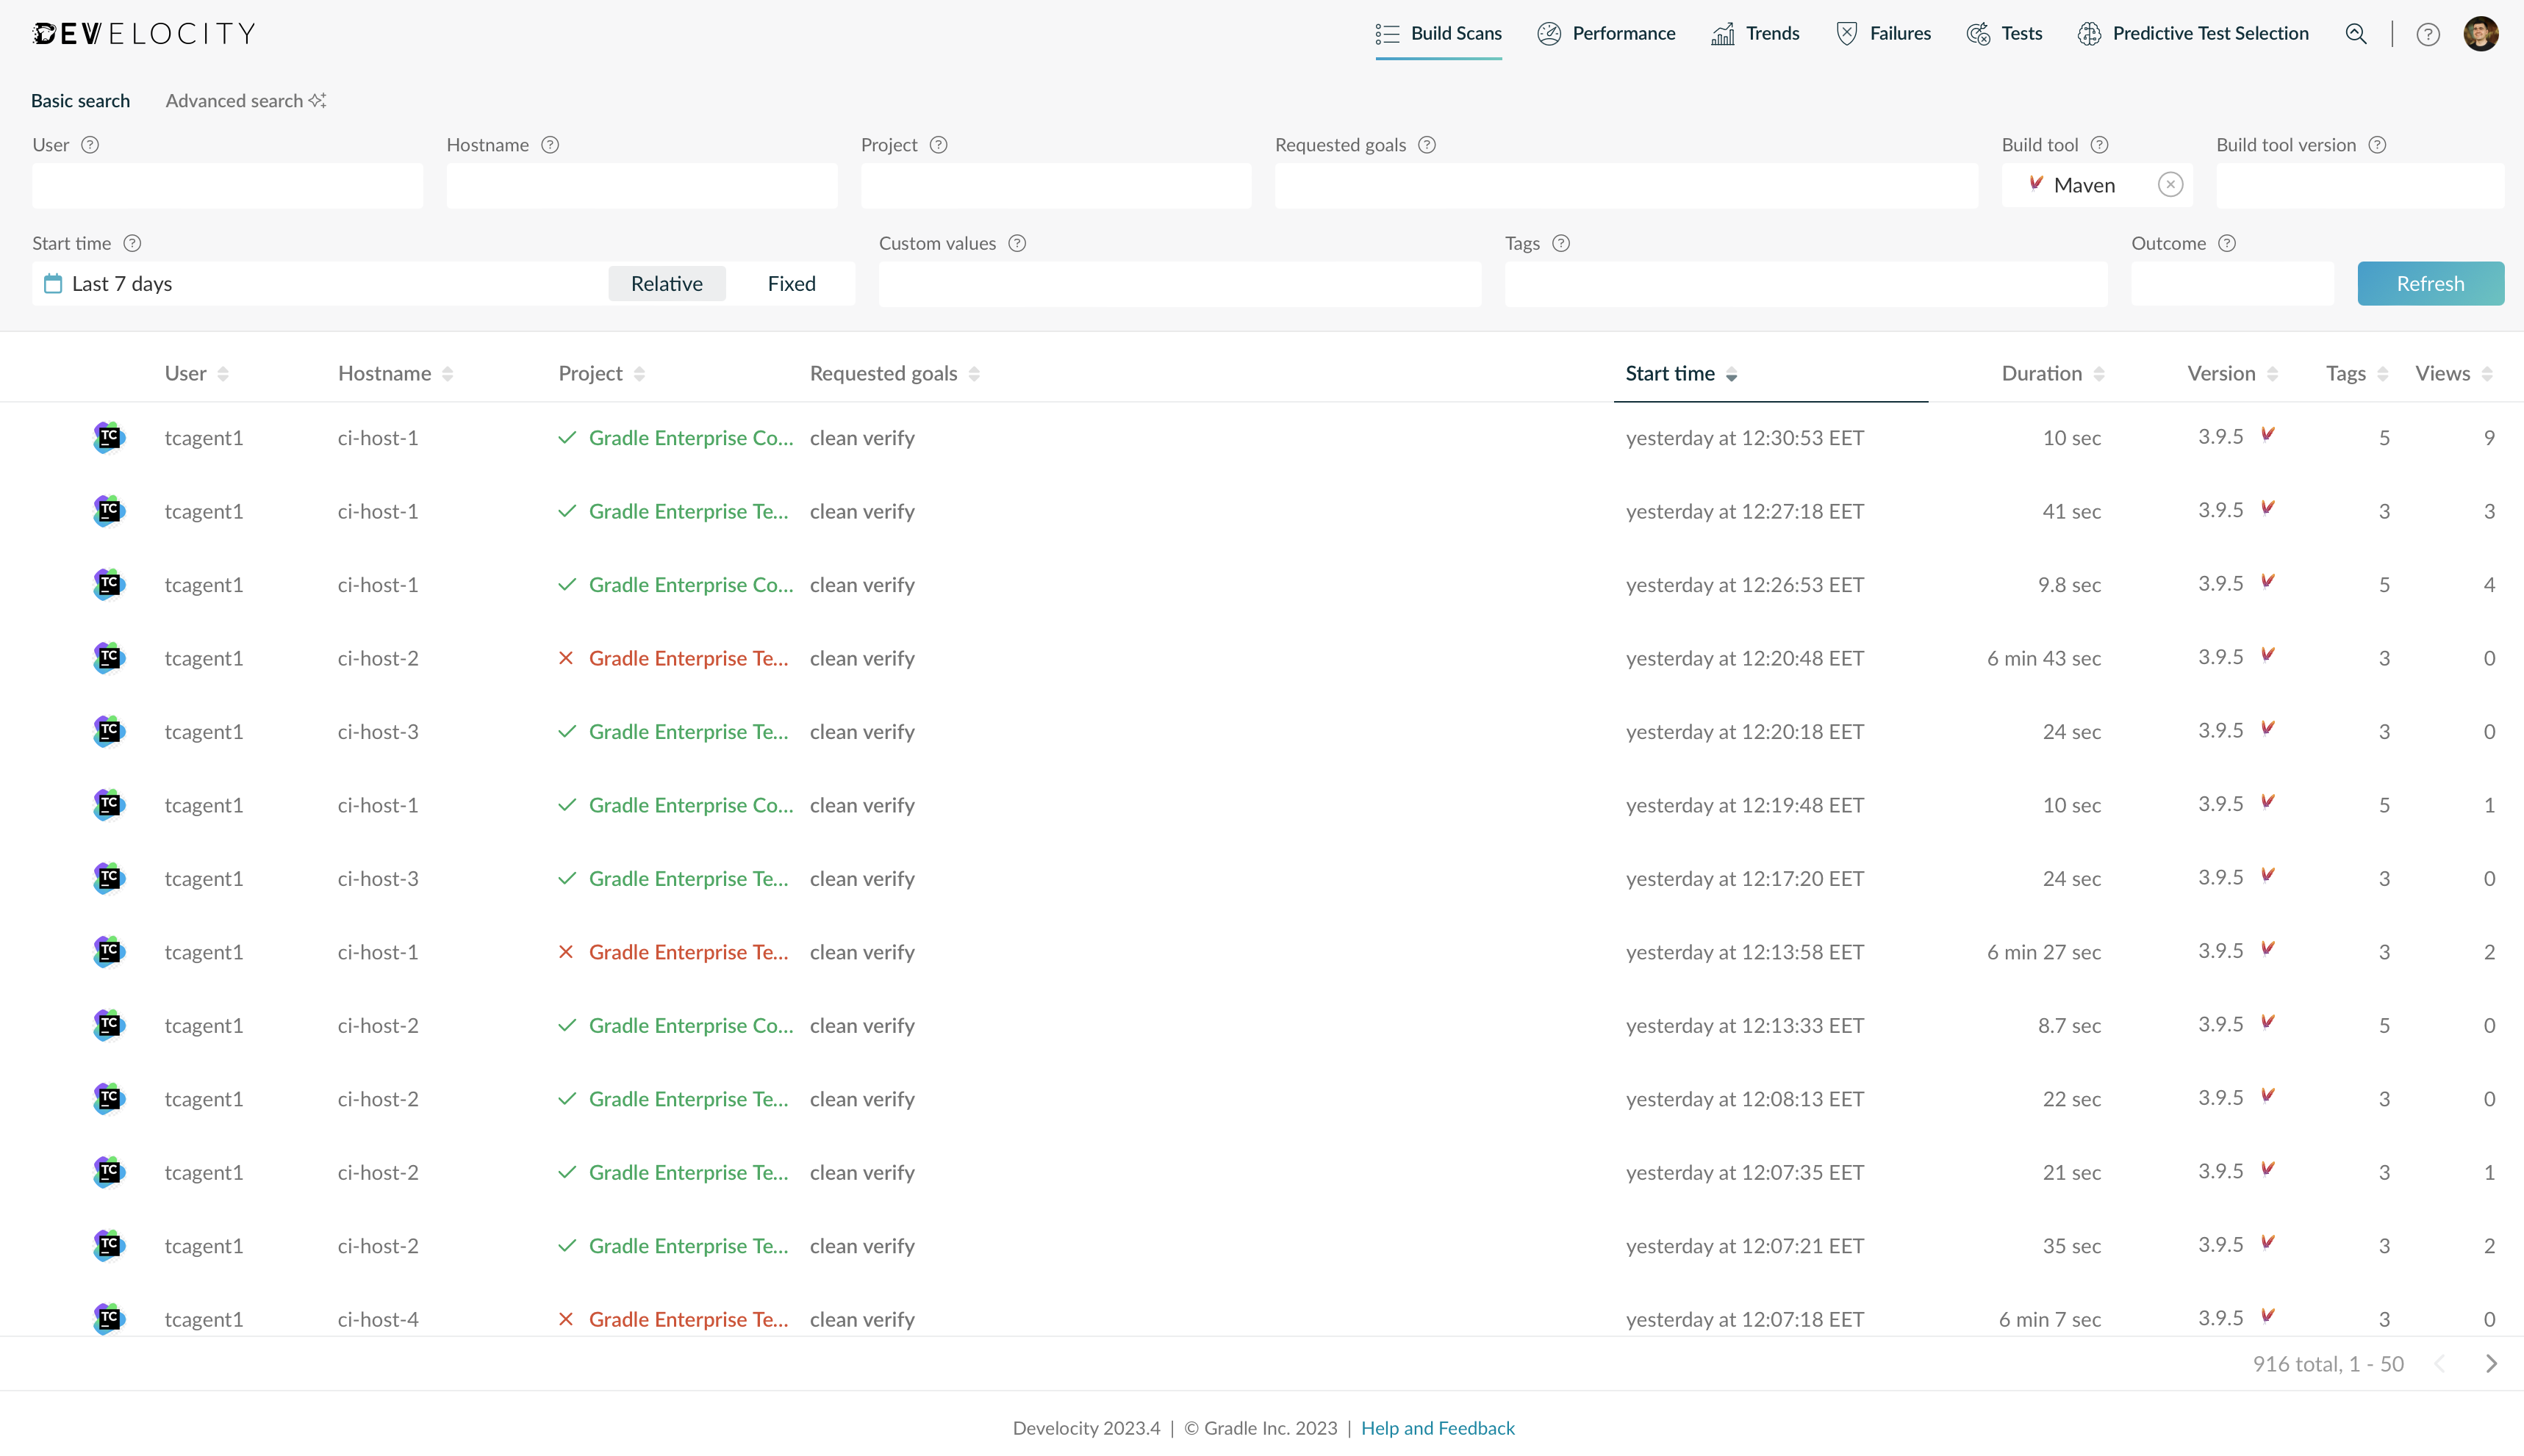Open the Performance view icon
2524x1456 pixels.
(1549, 33)
